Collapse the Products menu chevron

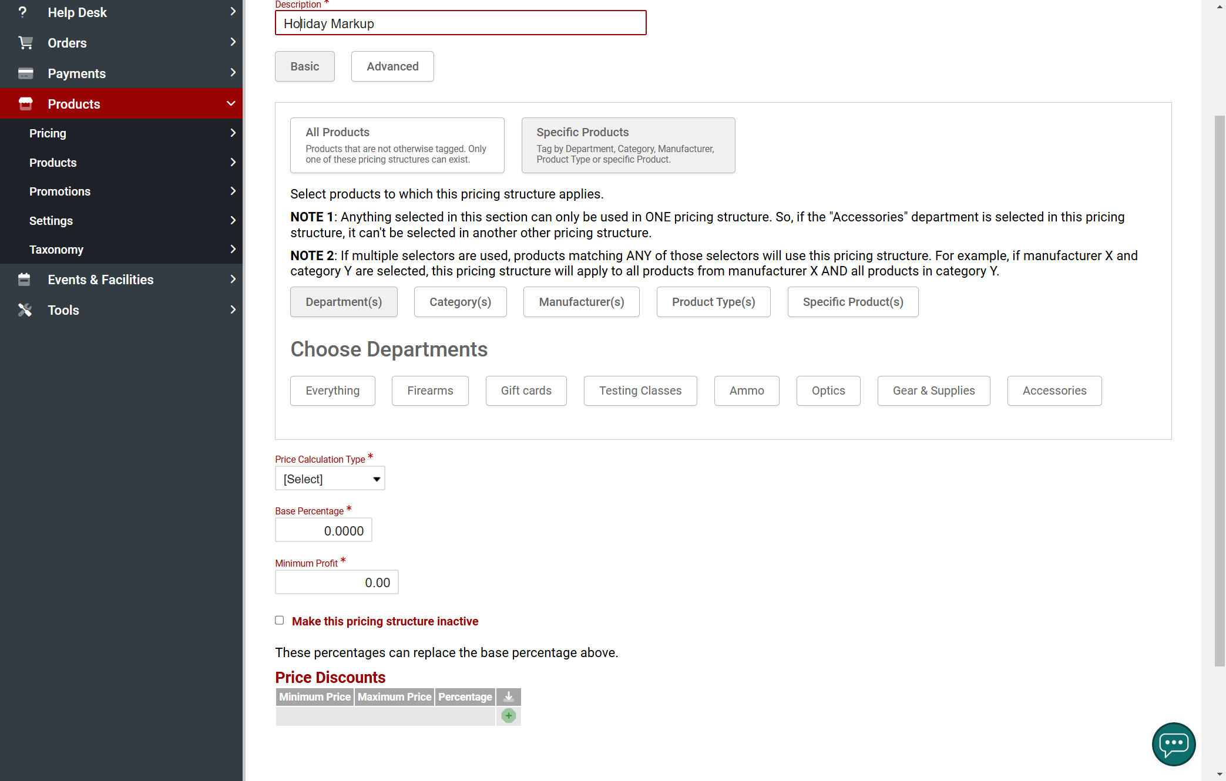tap(231, 104)
